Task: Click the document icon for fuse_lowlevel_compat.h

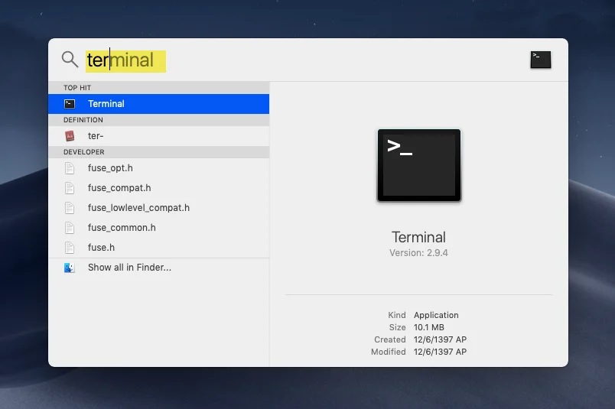Action: [x=70, y=208]
